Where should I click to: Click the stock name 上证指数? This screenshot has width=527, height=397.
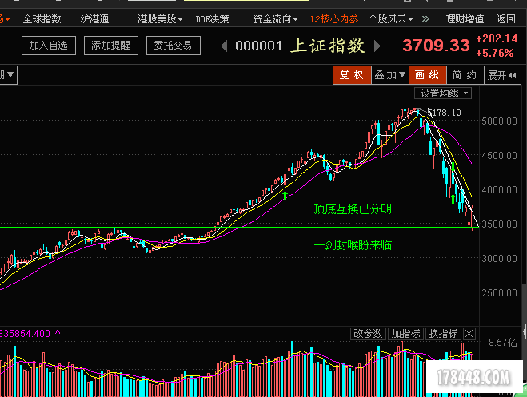point(328,46)
